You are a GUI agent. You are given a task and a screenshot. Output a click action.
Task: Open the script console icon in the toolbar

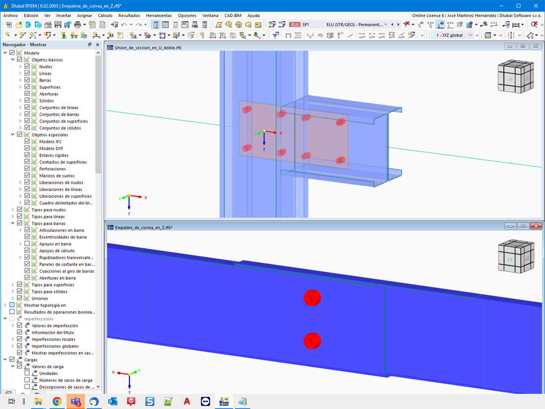tap(185, 24)
